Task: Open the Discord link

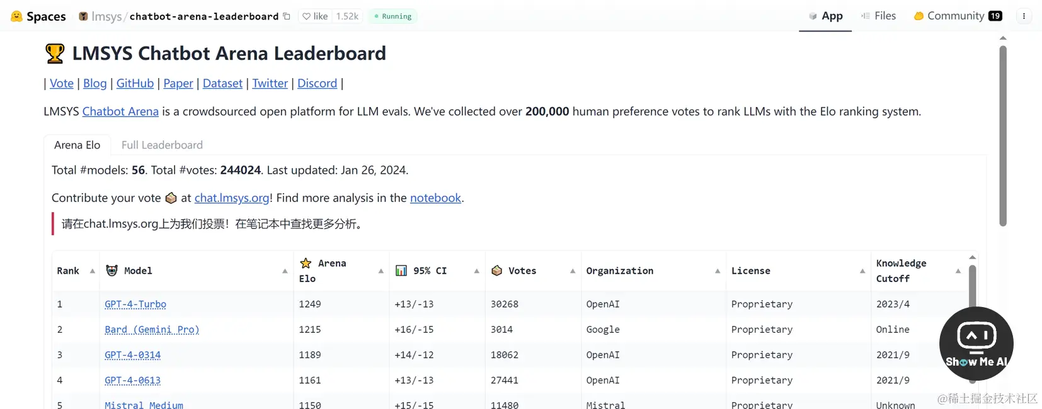Action: (317, 83)
